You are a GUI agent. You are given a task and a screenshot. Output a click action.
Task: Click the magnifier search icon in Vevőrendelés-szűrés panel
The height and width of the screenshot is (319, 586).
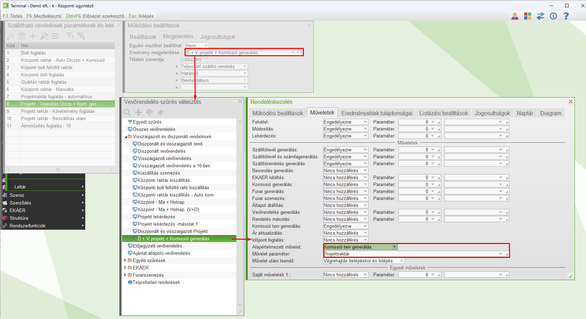tap(127, 112)
